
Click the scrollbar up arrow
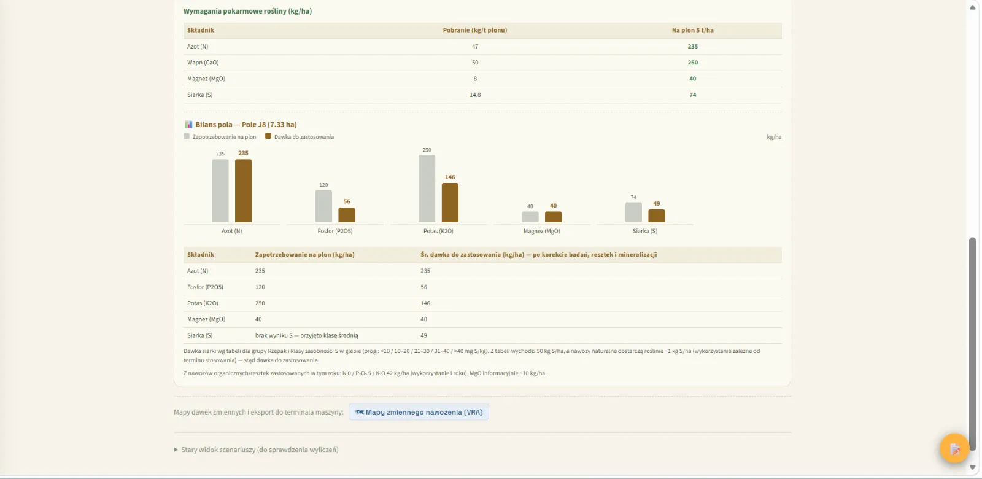point(972,7)
